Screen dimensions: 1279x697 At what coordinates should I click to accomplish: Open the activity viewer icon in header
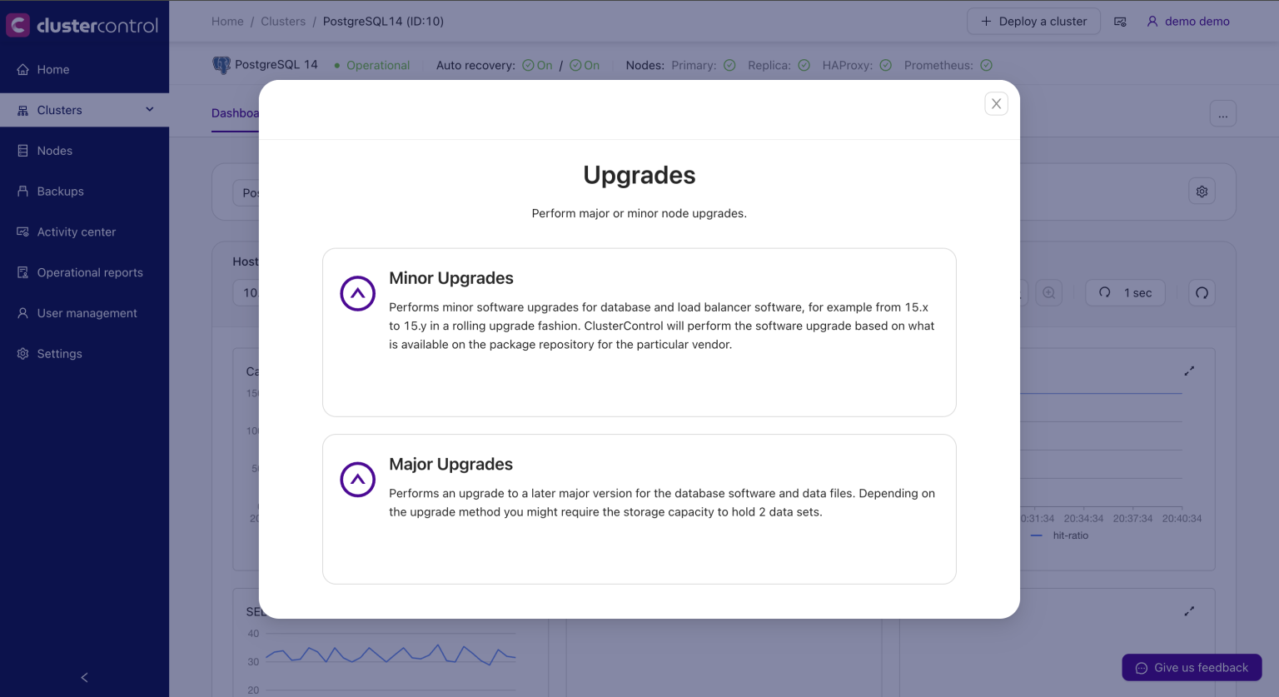tap(1120, 22)
